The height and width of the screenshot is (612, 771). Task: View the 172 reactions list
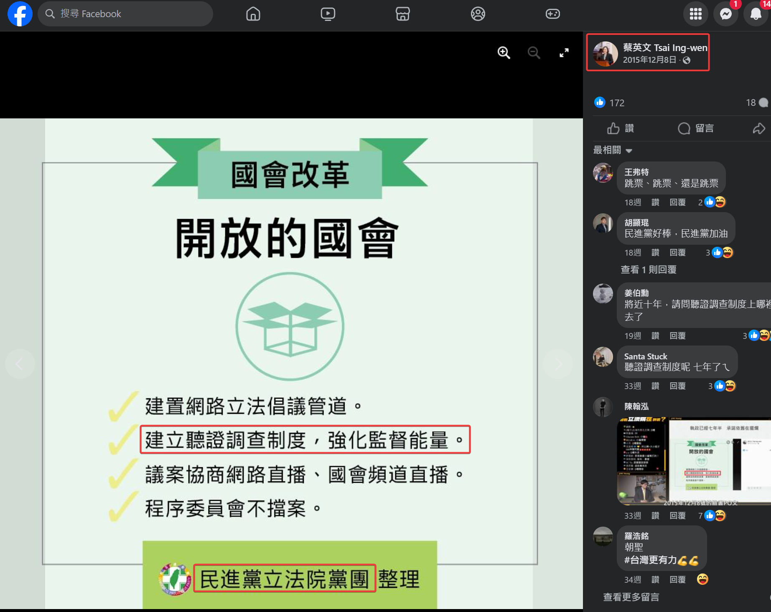tap(609, 102)
